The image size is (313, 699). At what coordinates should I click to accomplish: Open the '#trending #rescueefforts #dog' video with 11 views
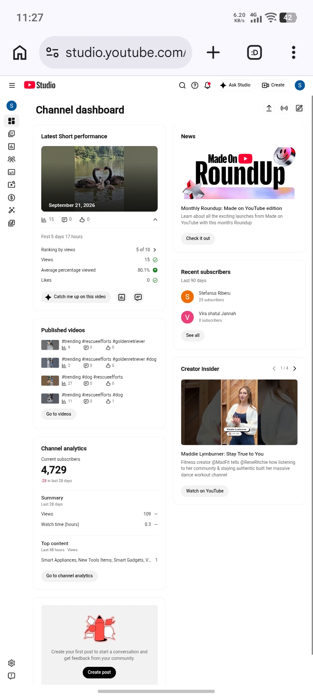pos(92,395)
